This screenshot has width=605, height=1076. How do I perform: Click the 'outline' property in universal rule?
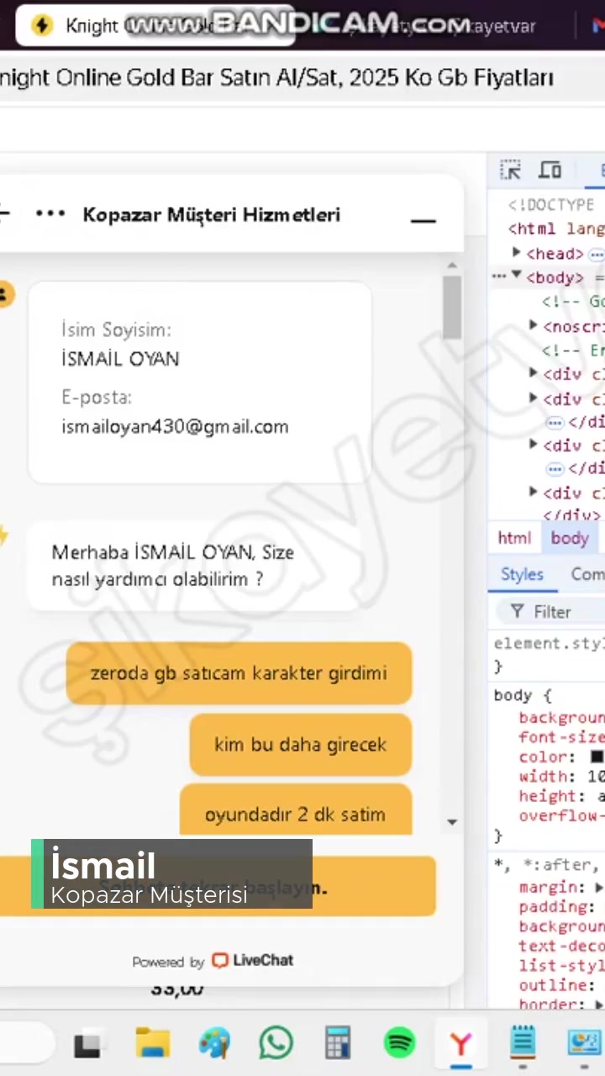coord(552,984)
